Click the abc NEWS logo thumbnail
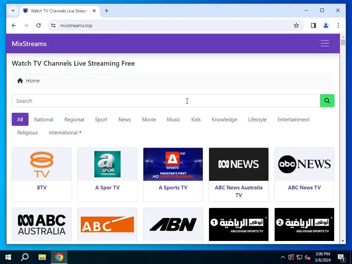The width and height of the screenshot is (352, 264). (304, 164)
